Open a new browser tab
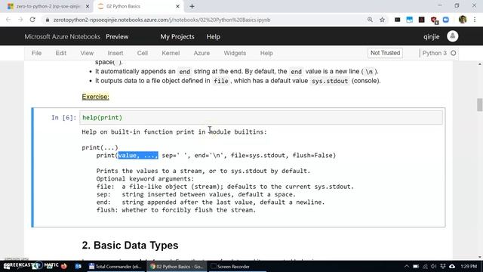This screenshot has width=483, height=272. (x=192, y=6)
